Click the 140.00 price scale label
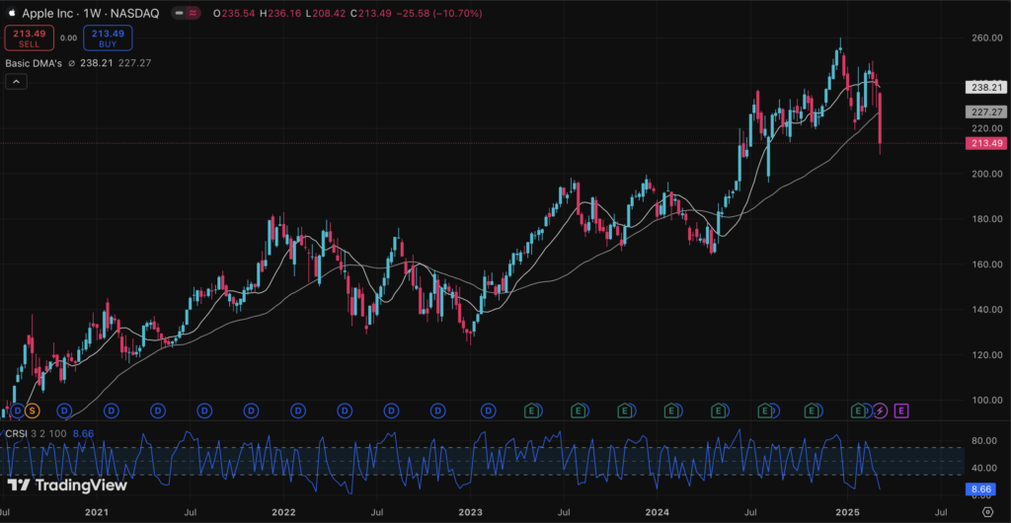Image resolution: width=1011 pixels, height=523 pixels. (986, 309)
